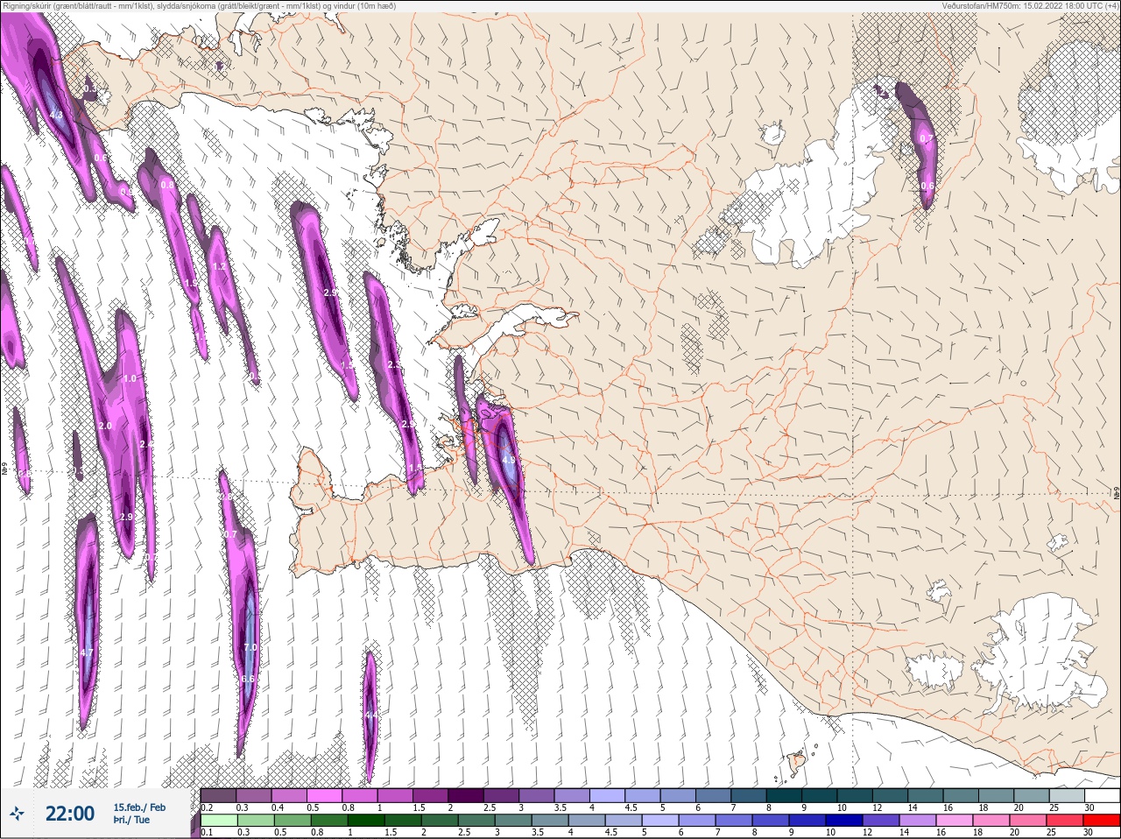The height and width of the screenshot is (839, 1121).
Task: Click the '7.0' precipitation value on the map
Action: click(250, 647)
